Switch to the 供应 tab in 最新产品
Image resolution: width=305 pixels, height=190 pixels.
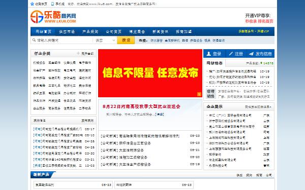click(239, 175)
